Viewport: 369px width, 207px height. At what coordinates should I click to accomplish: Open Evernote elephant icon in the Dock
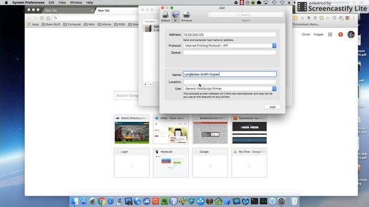click(164, 201)
